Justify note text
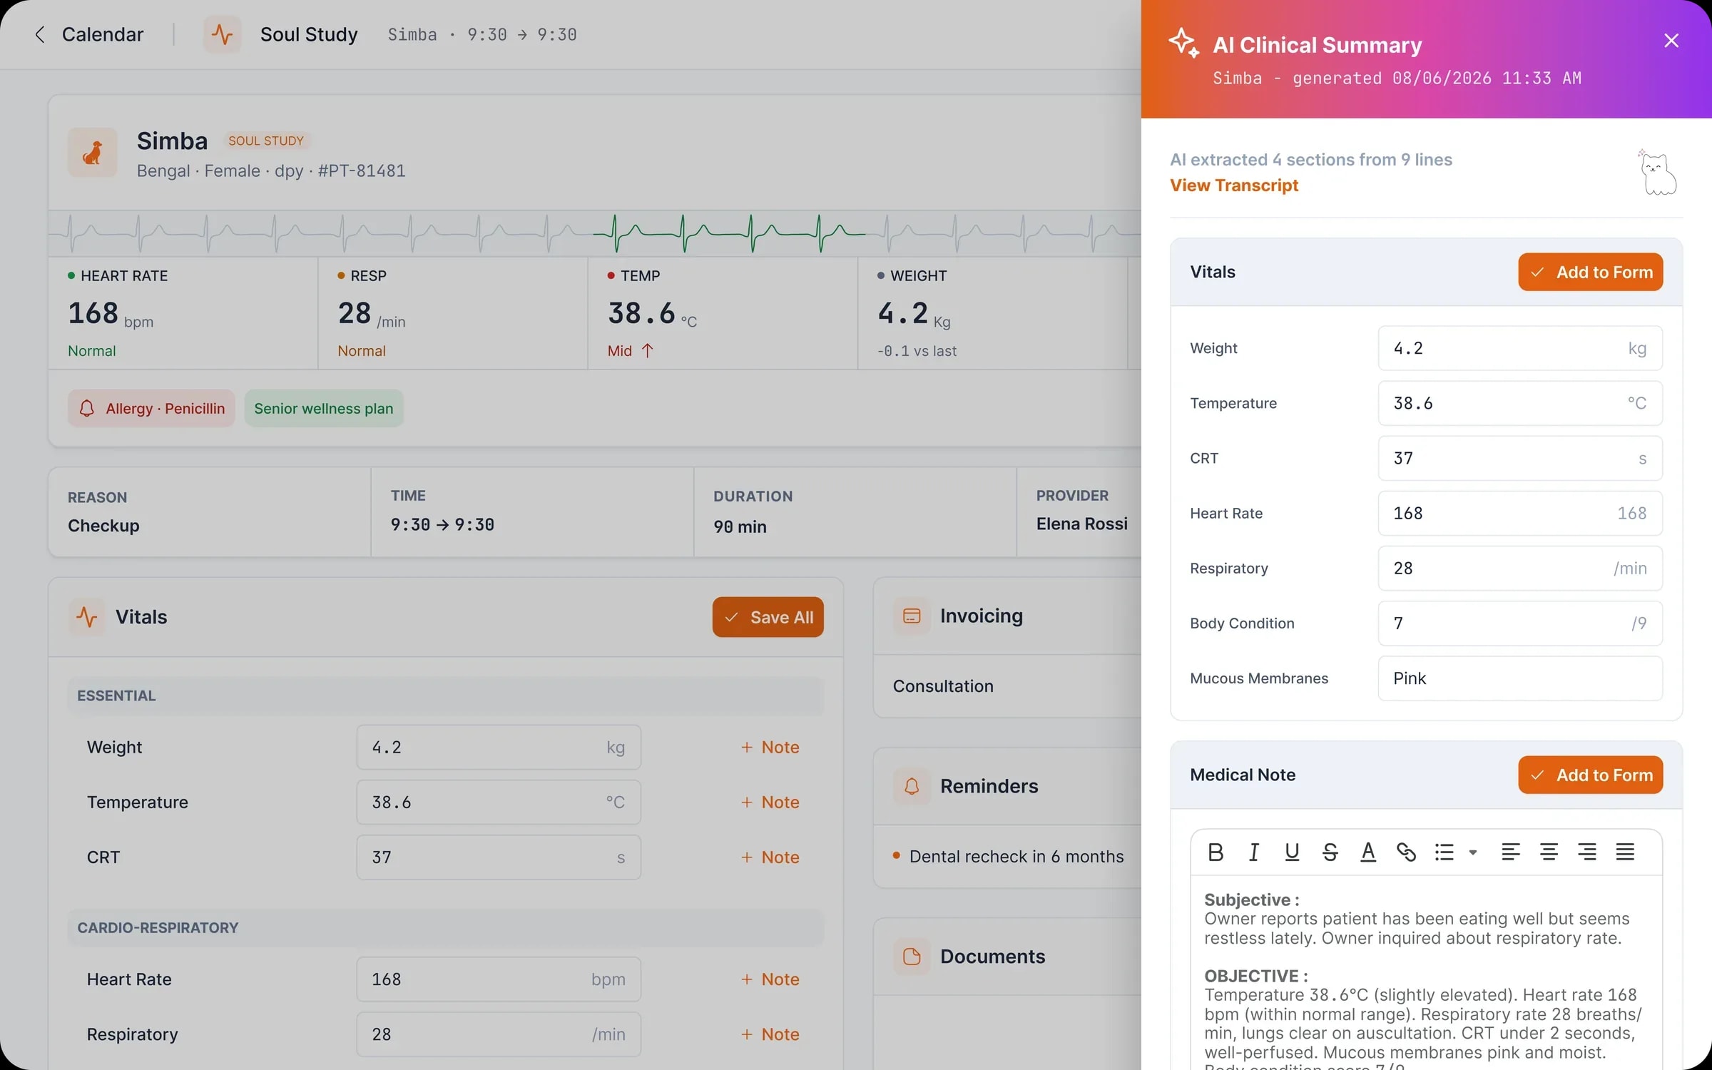 [1625, 852]
